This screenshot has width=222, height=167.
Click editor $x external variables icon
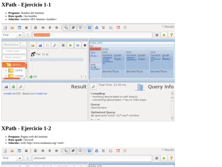(x=78, y=45)
